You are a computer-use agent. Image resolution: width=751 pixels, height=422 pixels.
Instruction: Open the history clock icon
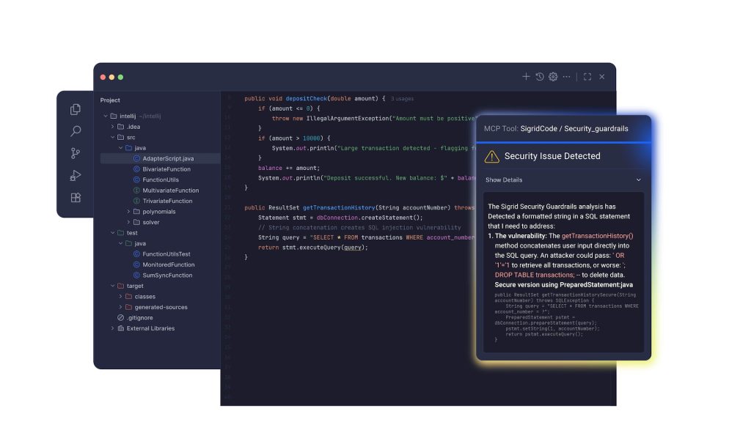(539, 76)
